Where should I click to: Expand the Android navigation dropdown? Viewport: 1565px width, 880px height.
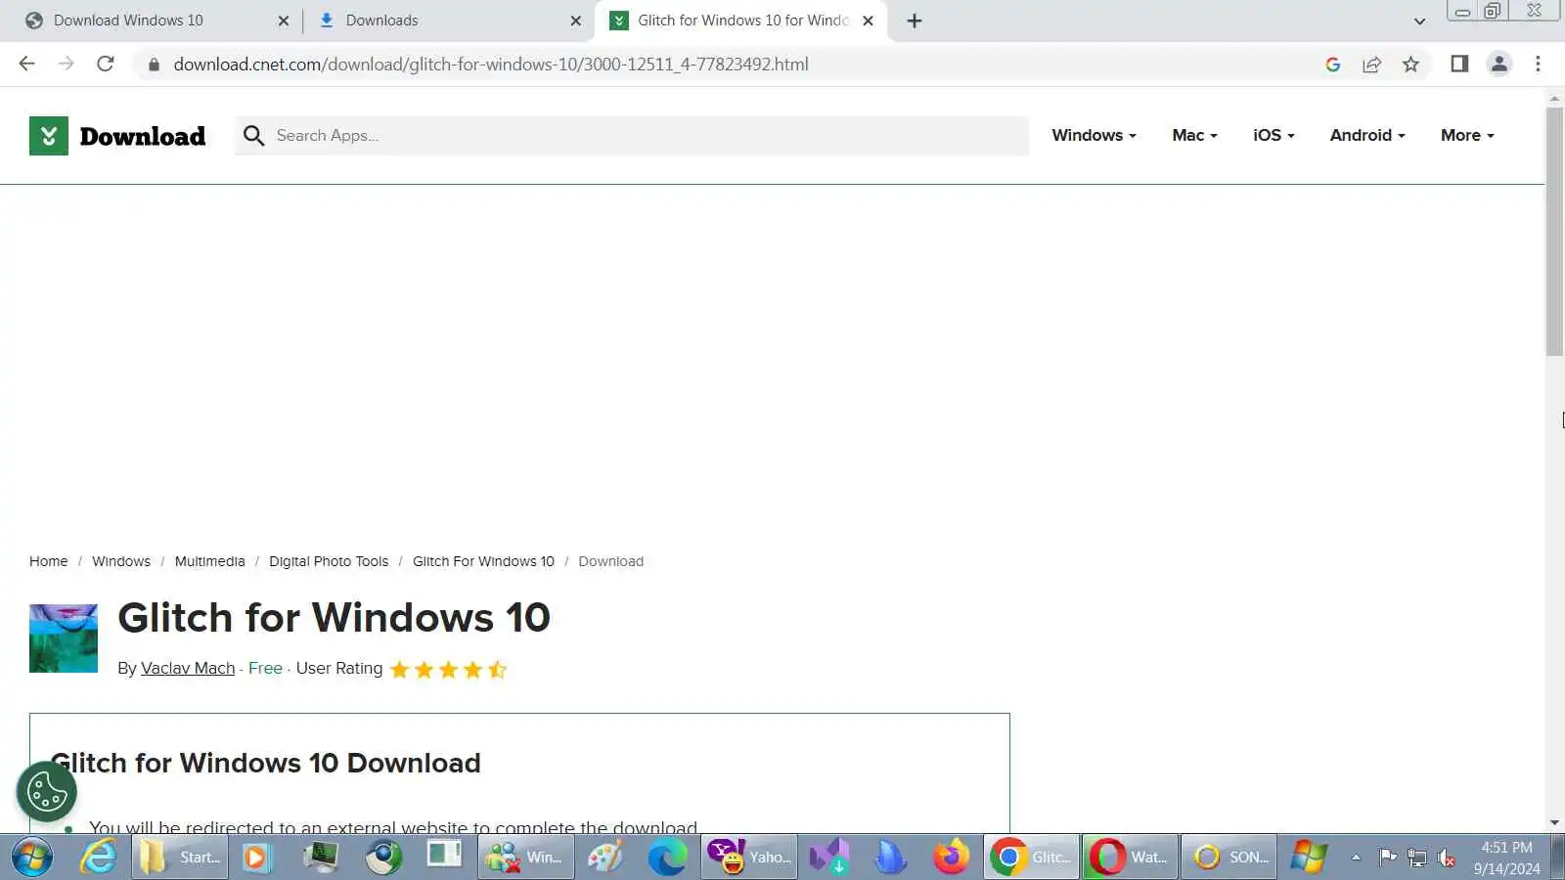(1366, 136)
